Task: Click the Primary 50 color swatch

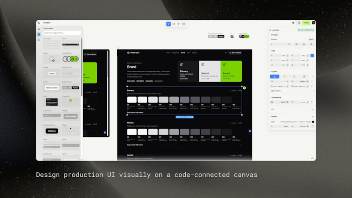Action: coord(132,99)
